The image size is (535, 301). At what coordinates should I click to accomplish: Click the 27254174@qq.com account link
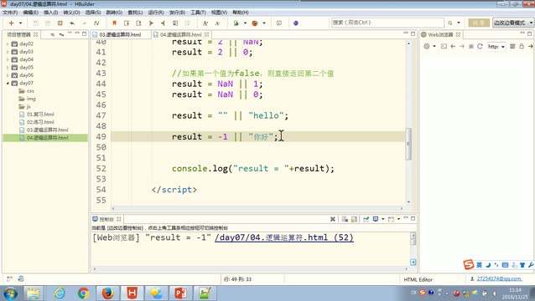(x=499, y=278)
